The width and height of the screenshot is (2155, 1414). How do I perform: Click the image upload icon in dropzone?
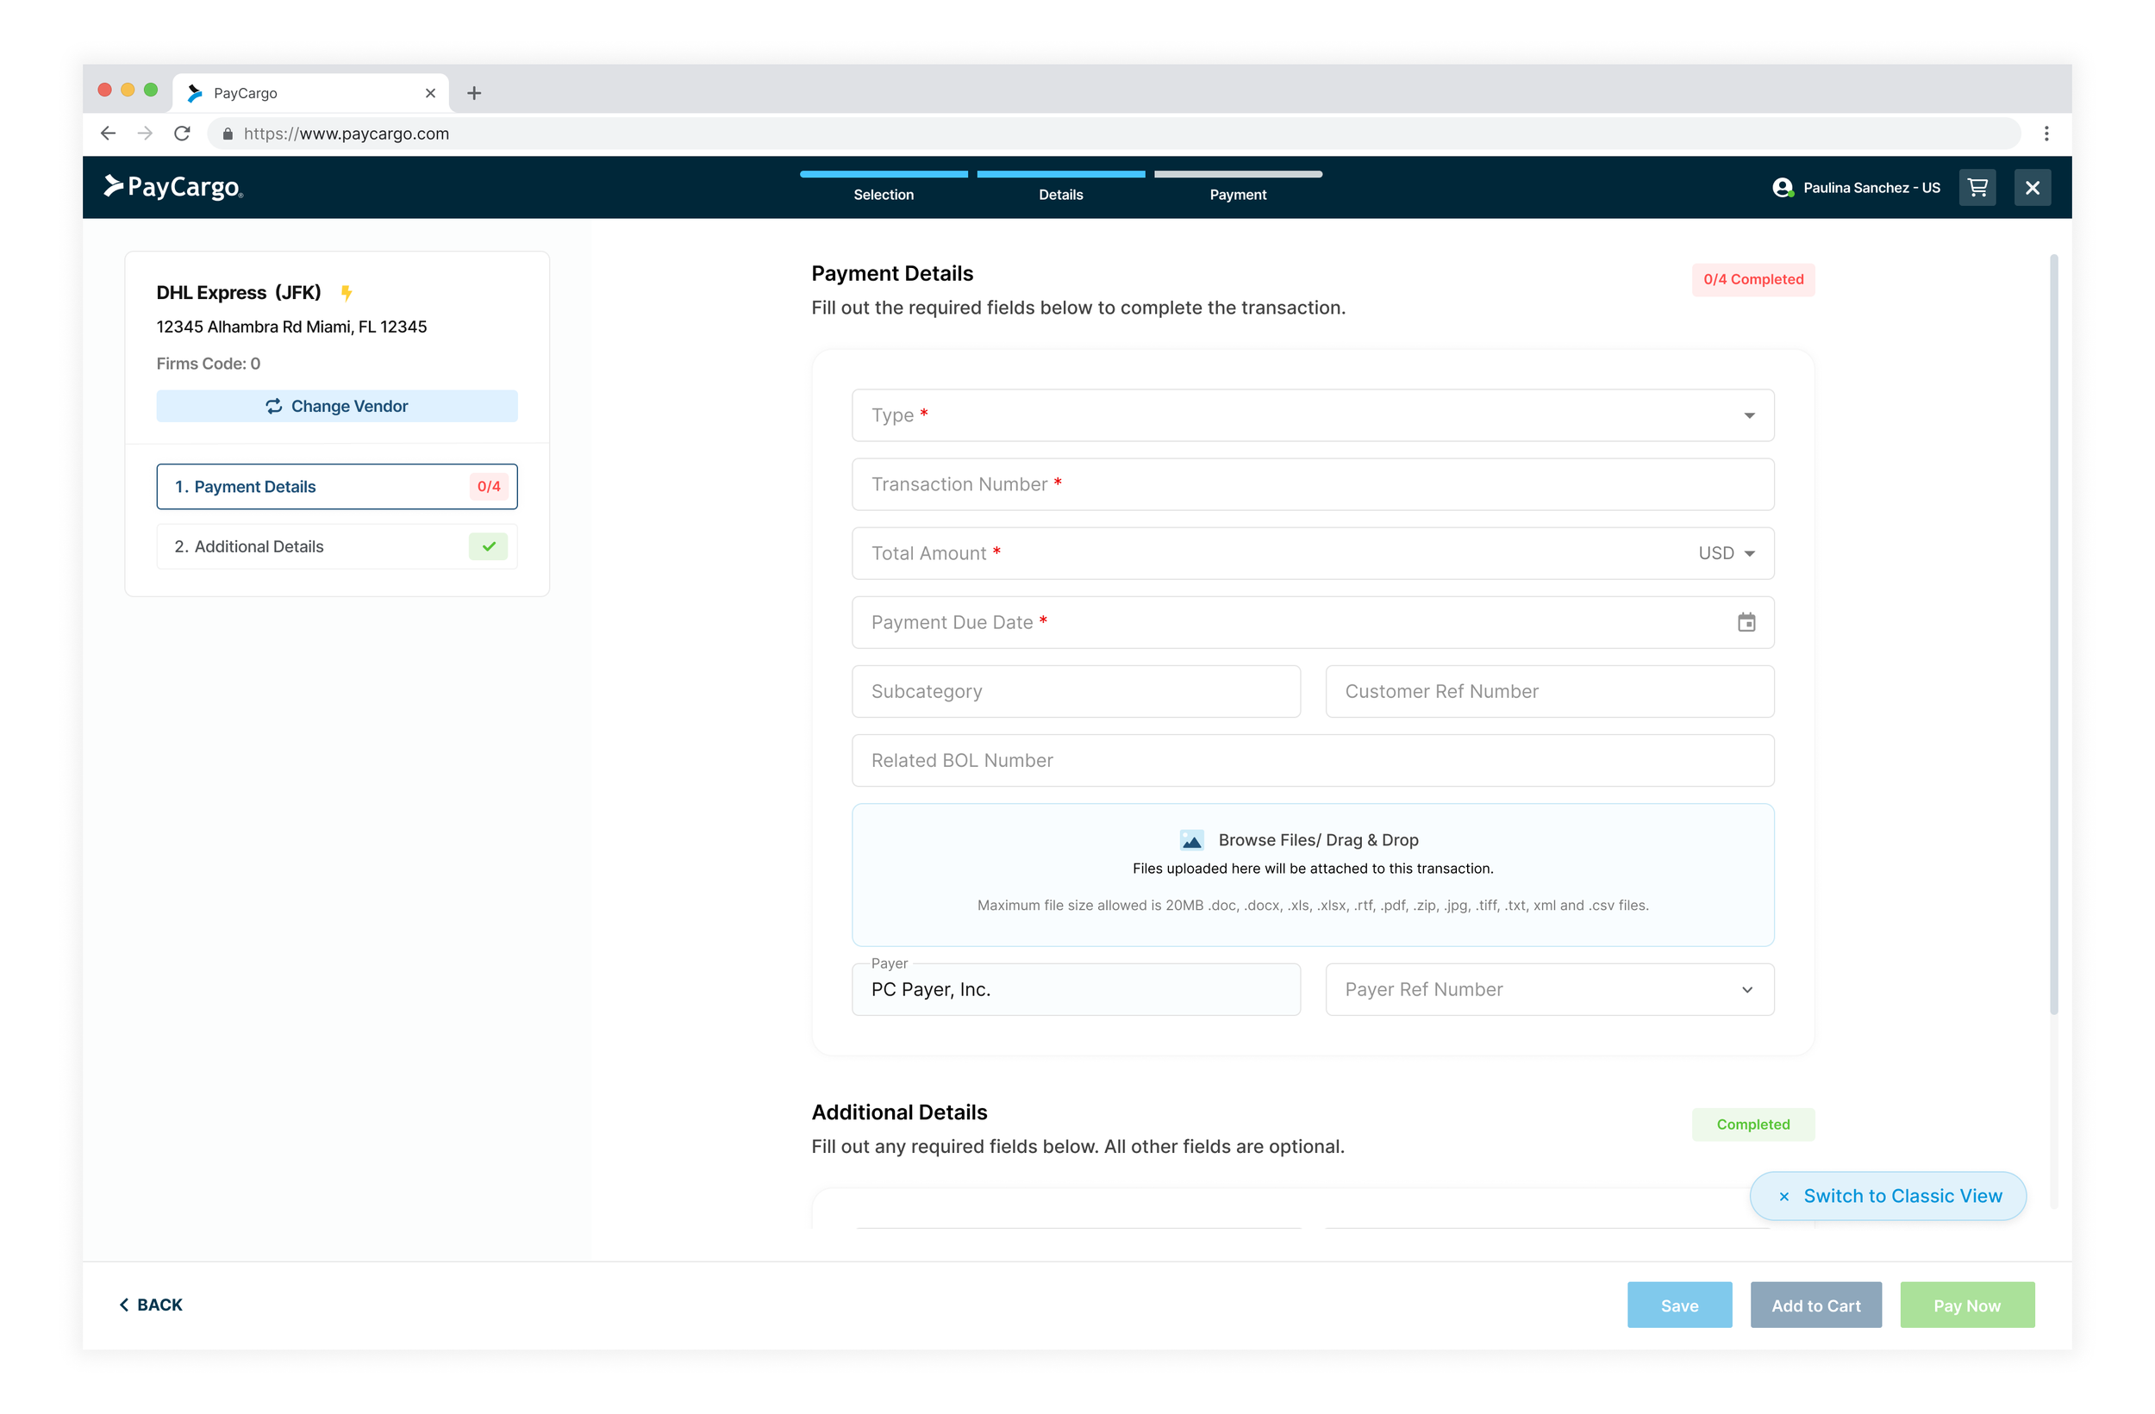(x=1191, y=840)
